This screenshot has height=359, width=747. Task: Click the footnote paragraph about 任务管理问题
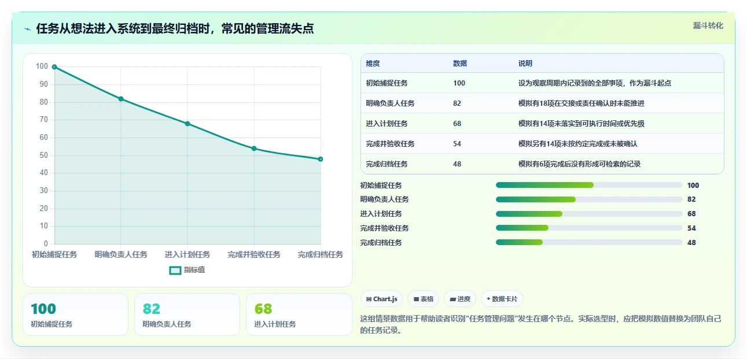541,325
